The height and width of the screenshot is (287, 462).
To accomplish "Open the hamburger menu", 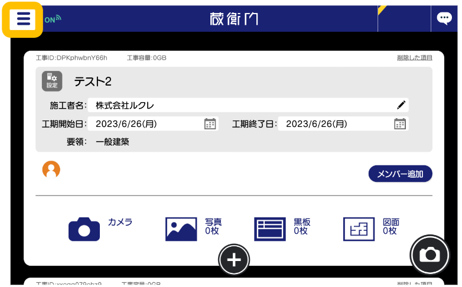I will [x=22, y=19].
